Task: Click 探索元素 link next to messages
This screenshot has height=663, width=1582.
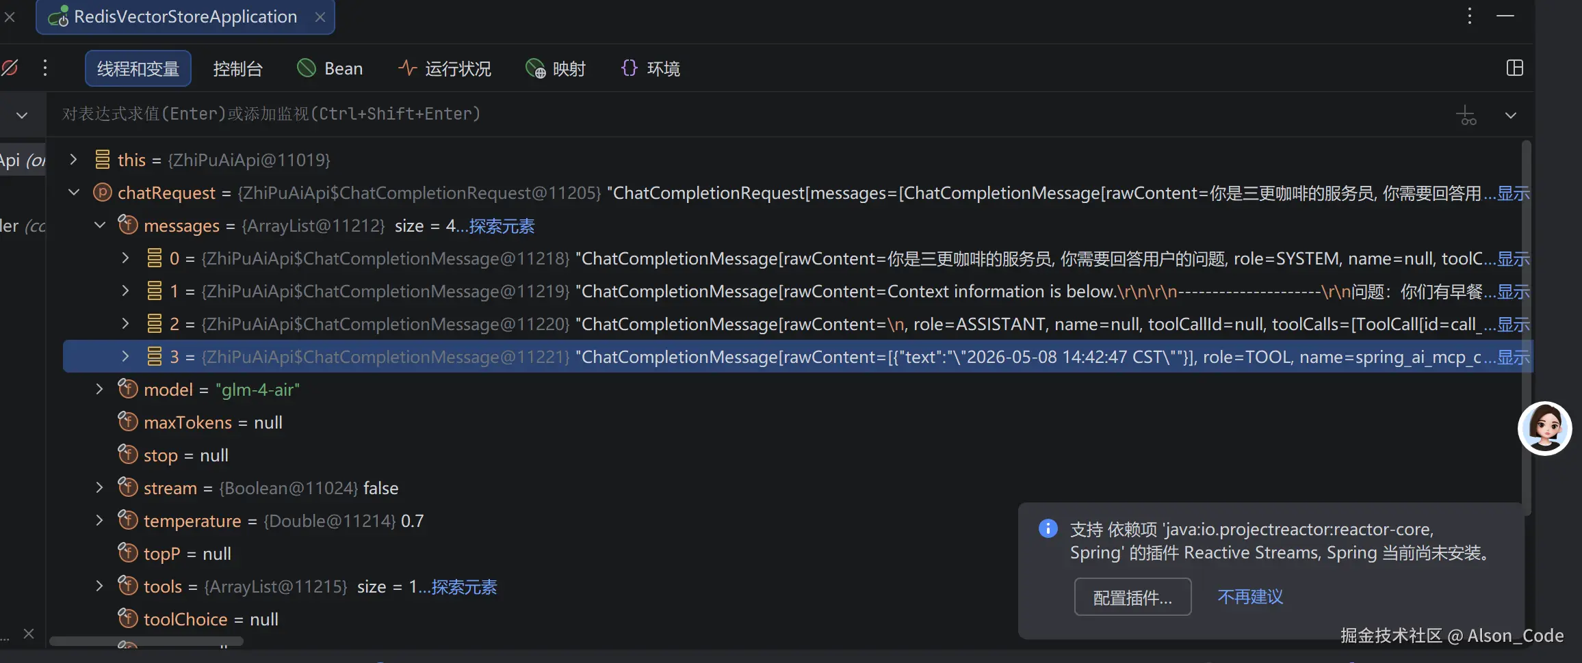Action: pyautogui.click(x=502, y=226)
